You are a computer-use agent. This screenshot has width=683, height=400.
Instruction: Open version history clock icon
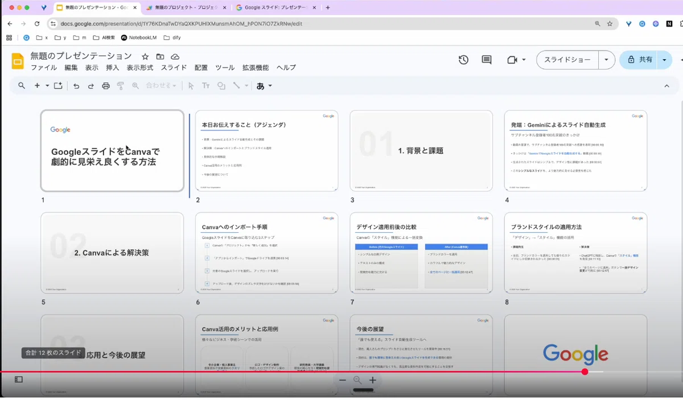coord(463,60)
